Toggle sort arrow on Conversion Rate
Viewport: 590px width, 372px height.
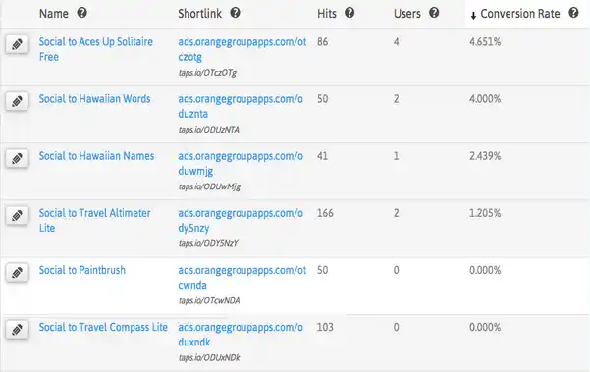(x=473, y=15)
